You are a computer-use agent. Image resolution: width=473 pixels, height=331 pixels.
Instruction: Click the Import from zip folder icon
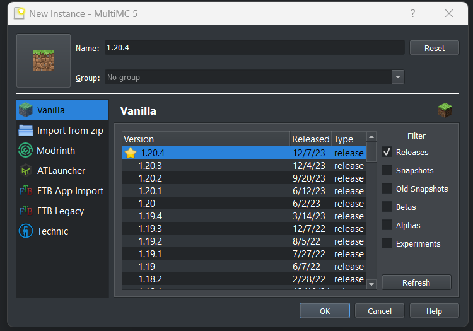click(26, 131)
